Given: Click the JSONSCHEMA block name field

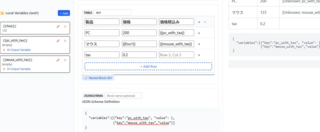Looking at the screenshot, I should 123,96.
